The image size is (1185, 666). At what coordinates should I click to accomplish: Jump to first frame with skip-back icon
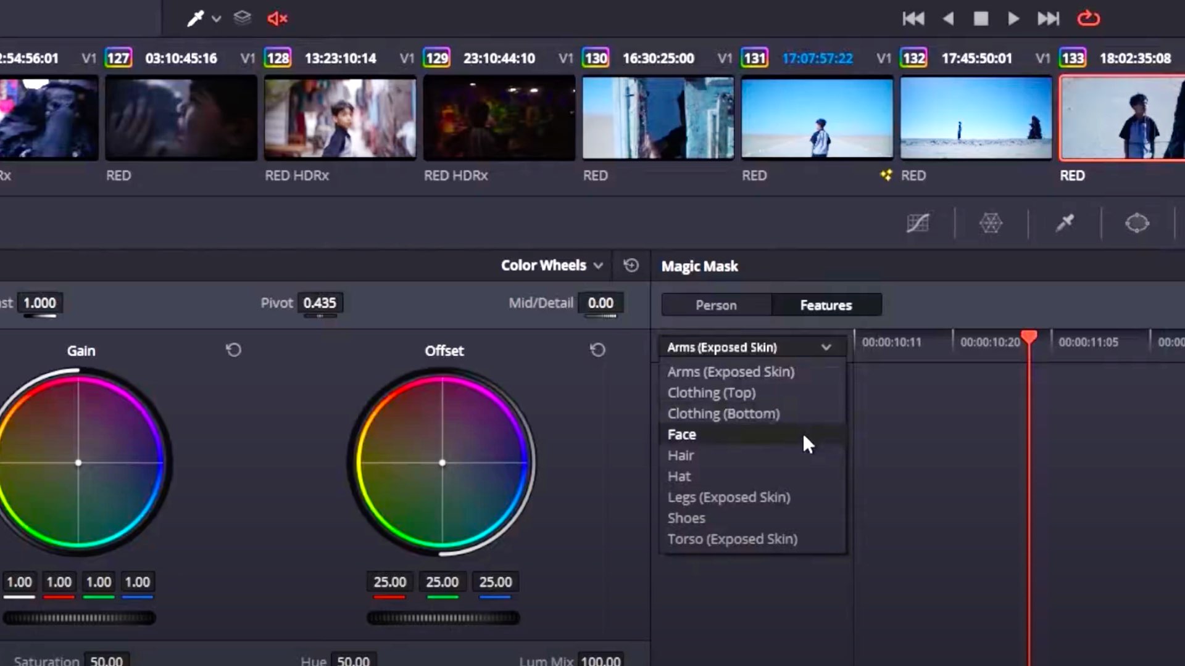click(913, 18)
